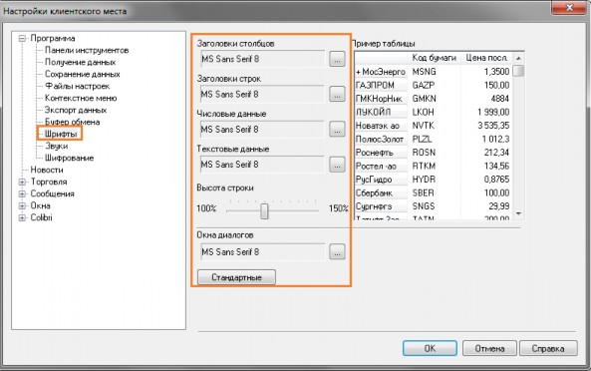Viewport: 591px width, 371px height.
Task: Reset fonts with Стандартные button
Action: click(237, 277)
